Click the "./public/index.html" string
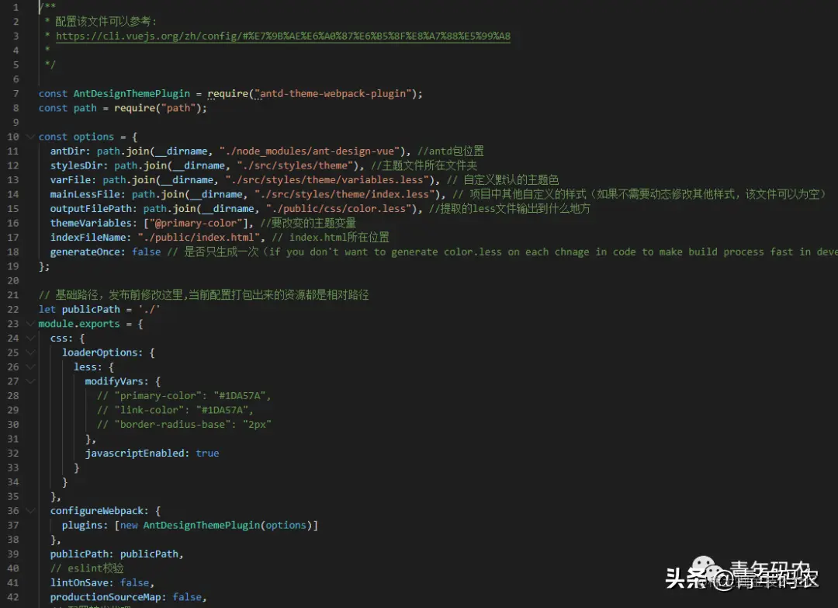The image size is (838, 608). click(x=199, y=238)
